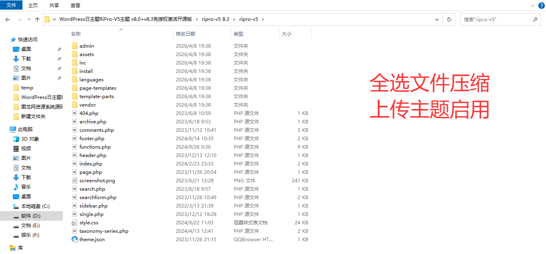Refresh the current folder view
The width and height of the screenshot is (546, 254).
coord(449,19)
